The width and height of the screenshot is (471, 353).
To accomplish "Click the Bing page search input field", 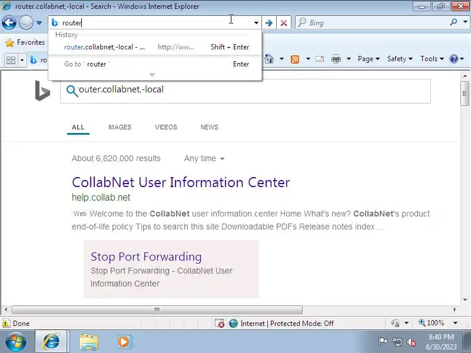I will point(246,91).
